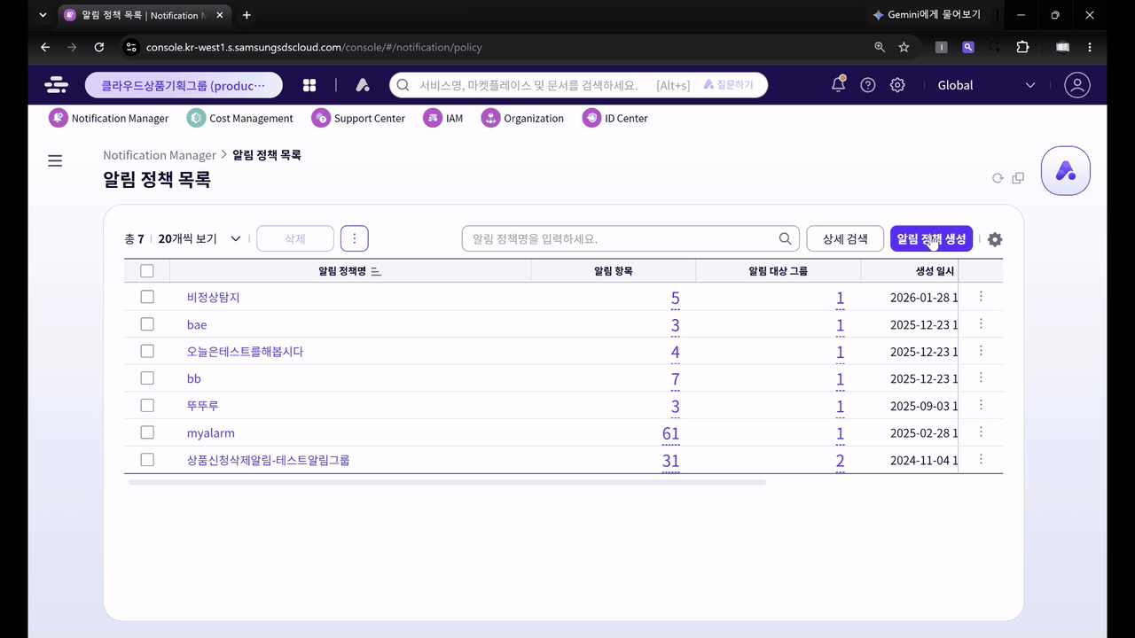Open row actions menu for 비정상탐지
1135x638 pixels.
[981, 297]
